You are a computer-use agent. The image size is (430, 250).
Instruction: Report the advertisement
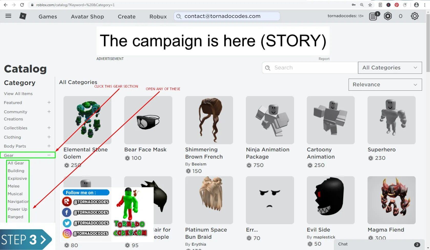coord(324,59)
